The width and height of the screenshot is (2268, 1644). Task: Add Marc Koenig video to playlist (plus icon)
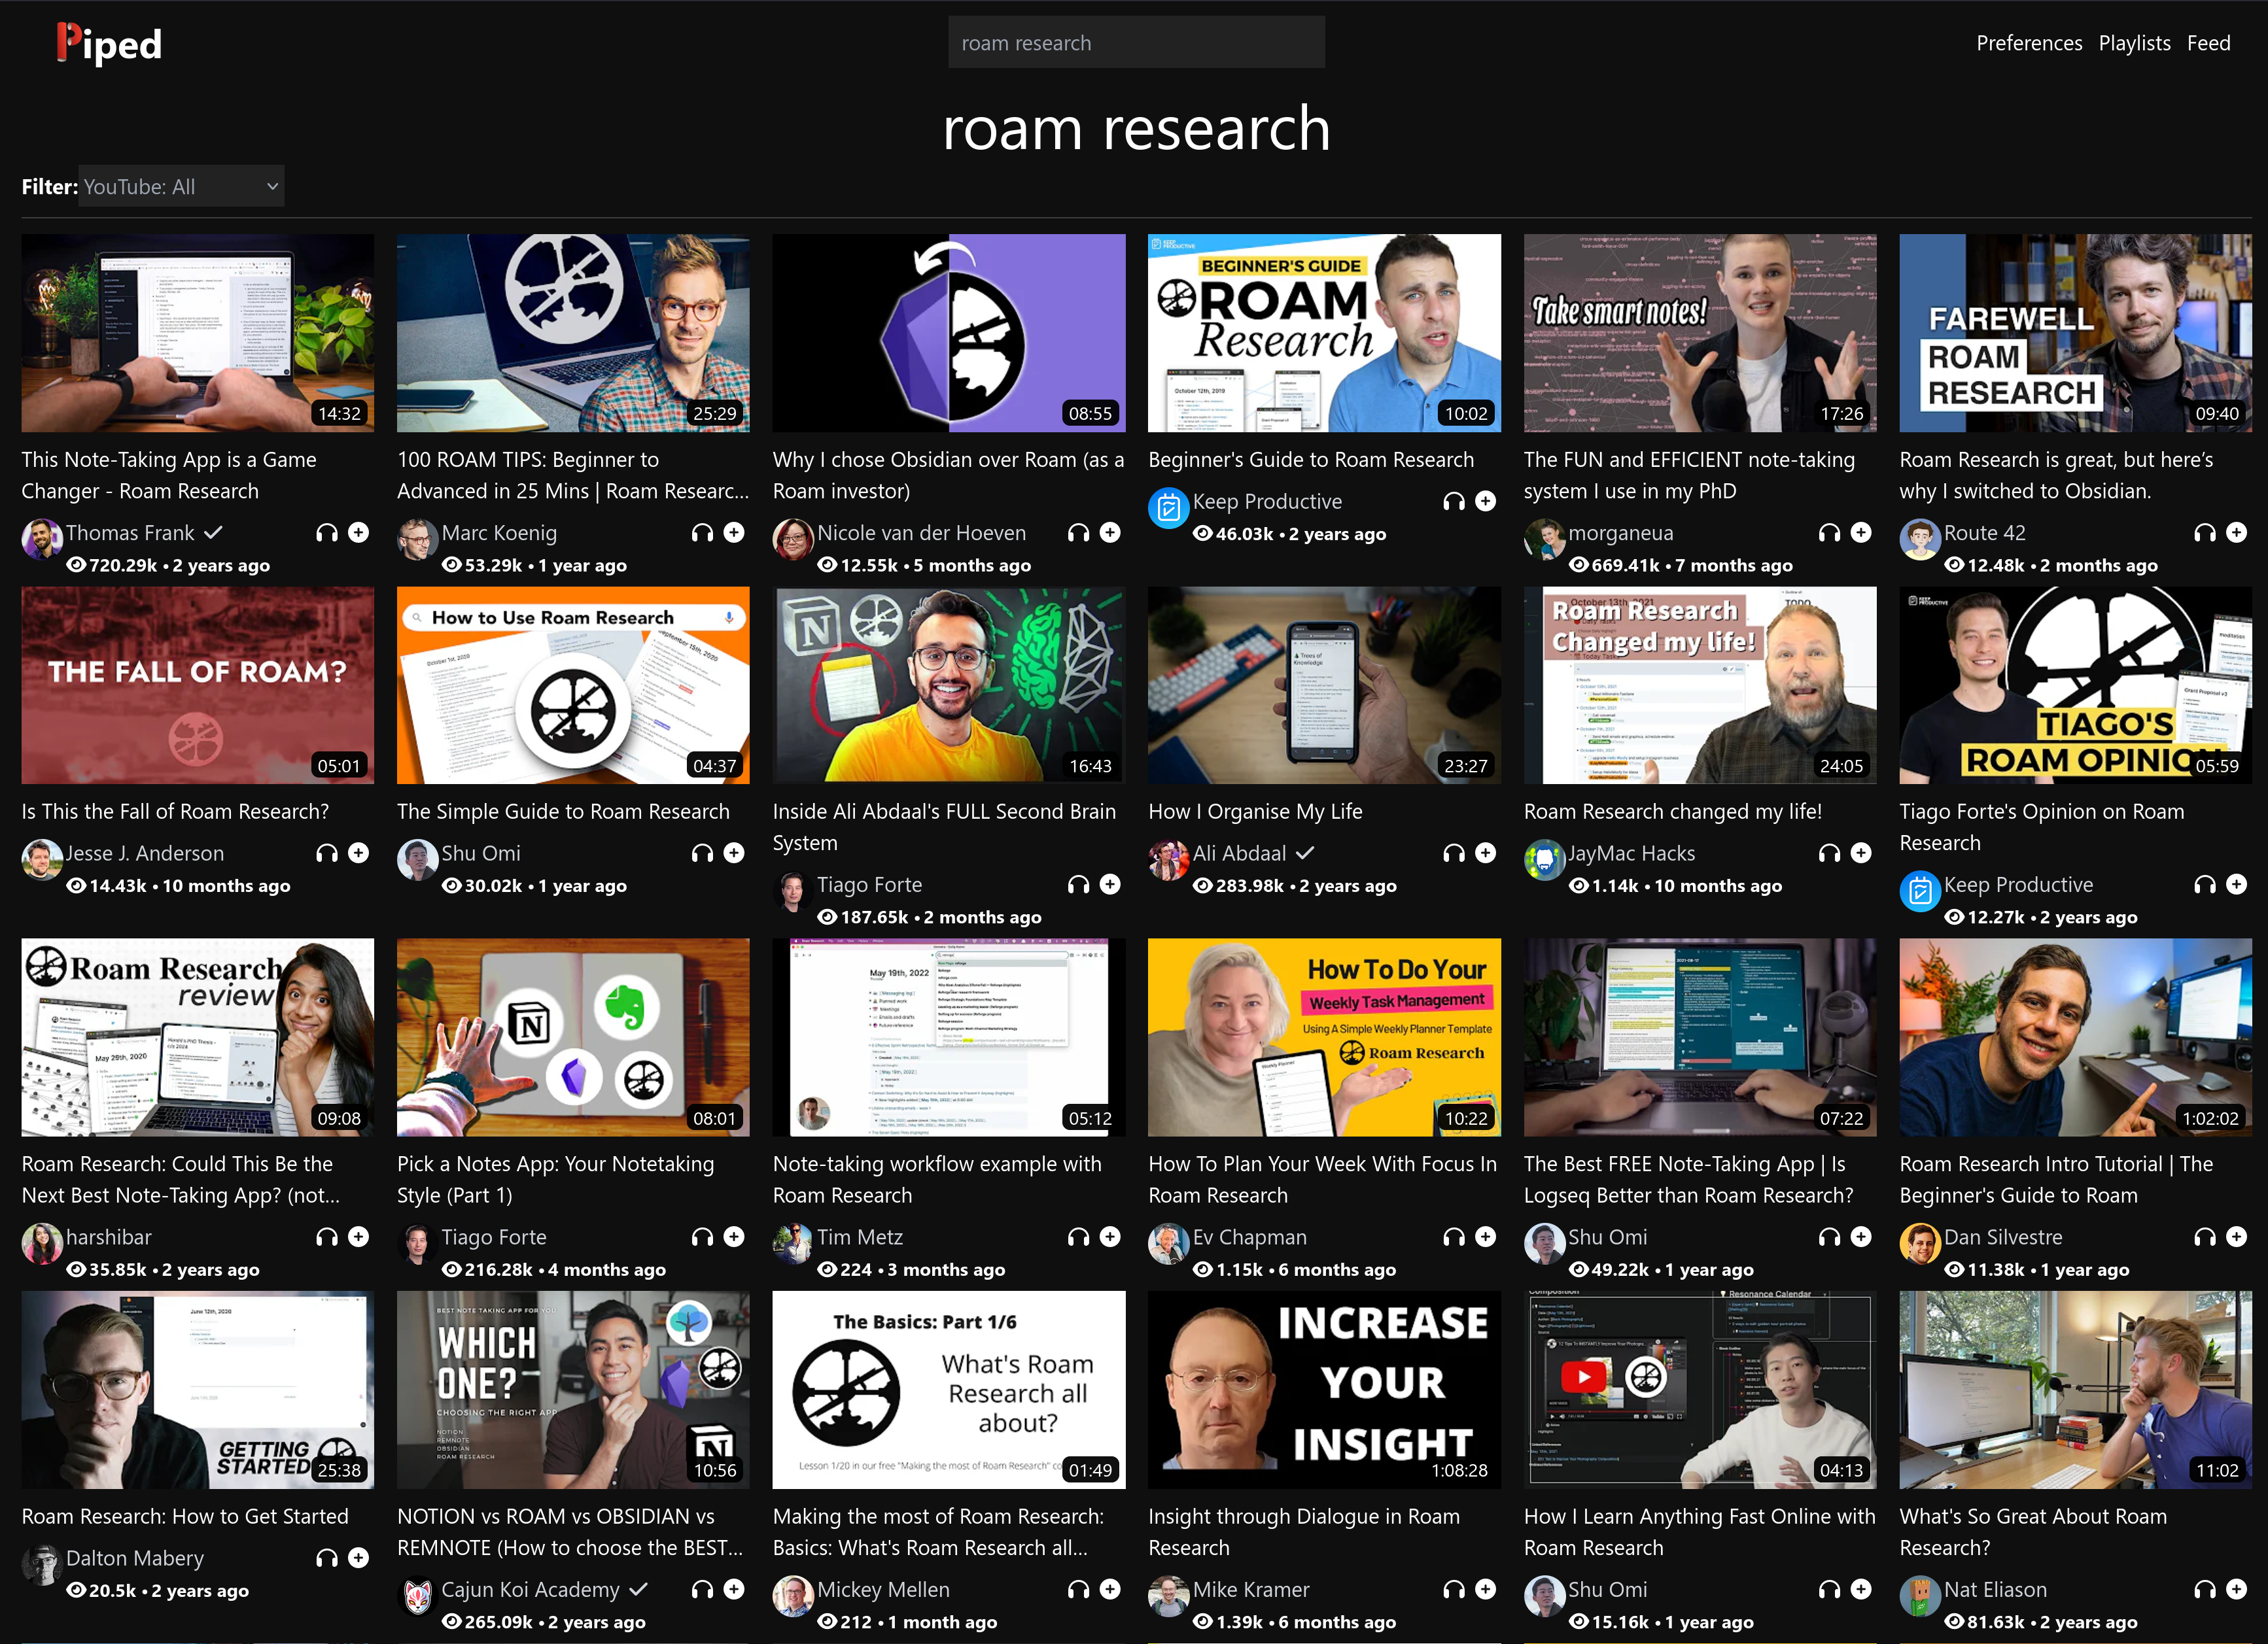click(734, 533)
